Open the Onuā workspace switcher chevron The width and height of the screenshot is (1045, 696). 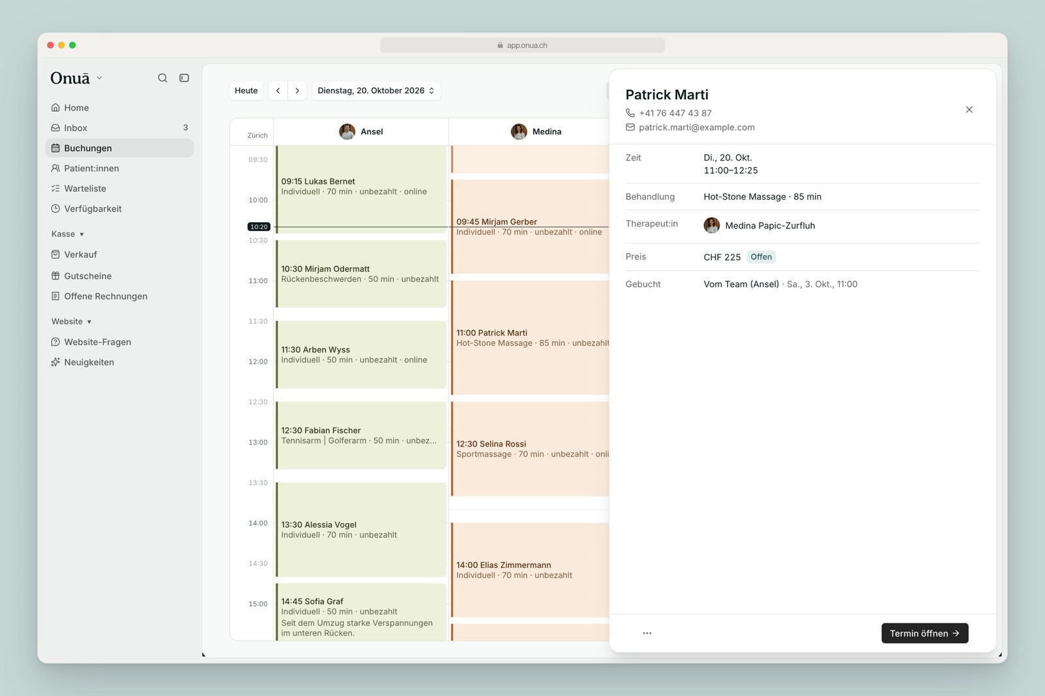pyautogui.click(x=99, y=78)
